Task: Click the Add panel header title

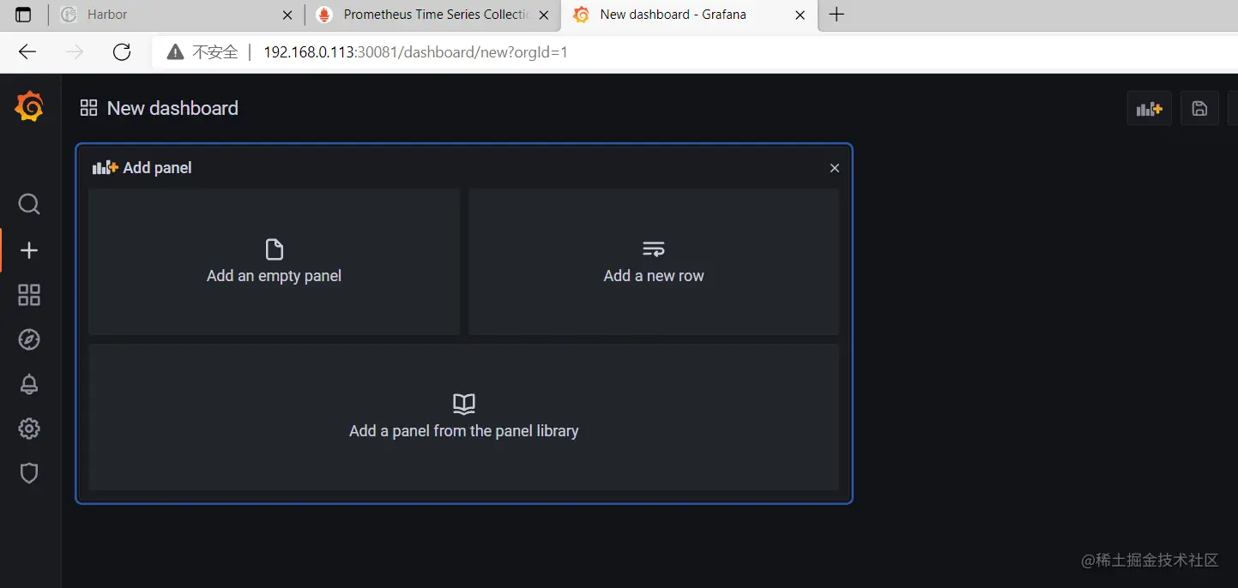Action: tap(157, 168)
